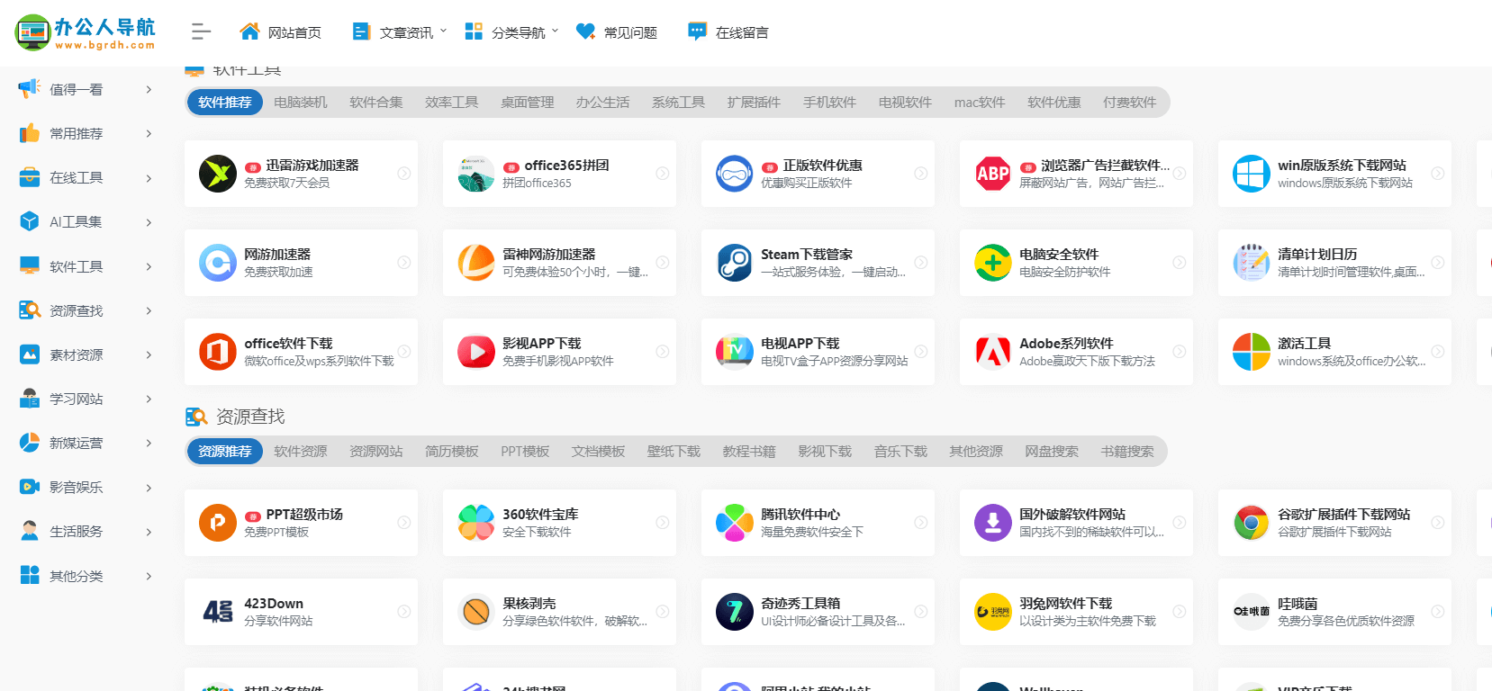Select the 壁纸下载 tab
This screenshot has height=691, width=1492.
[x=674, y=452]
